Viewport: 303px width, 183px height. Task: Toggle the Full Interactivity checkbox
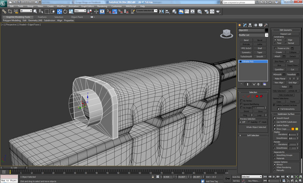(278, 109)
